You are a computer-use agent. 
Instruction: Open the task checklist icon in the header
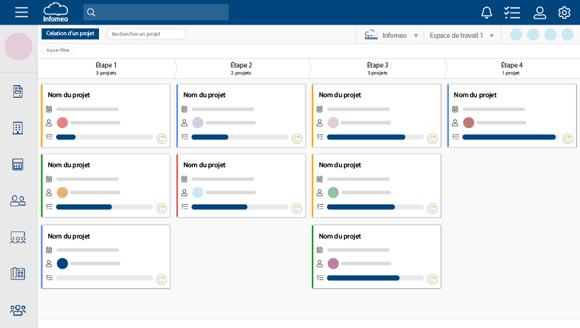pos(512,12)
